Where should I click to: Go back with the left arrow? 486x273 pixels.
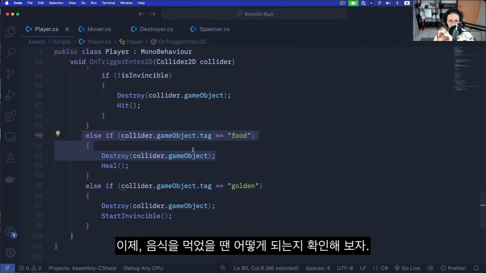click(141, 14)
